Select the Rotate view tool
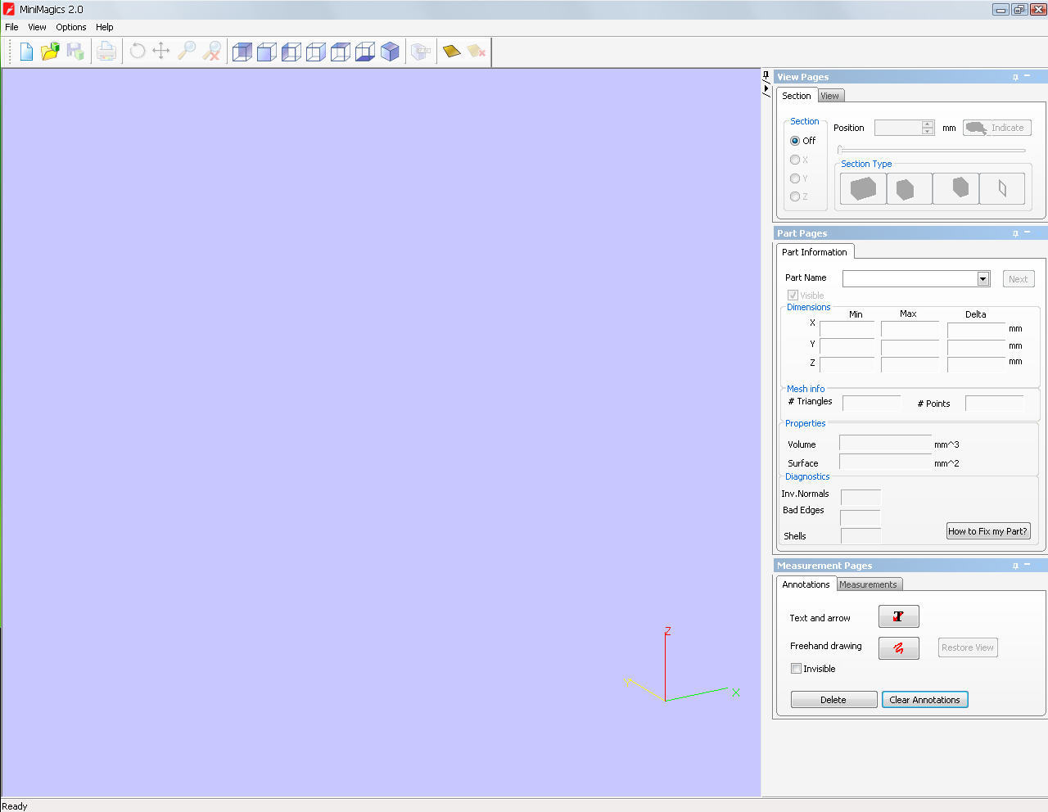The width and height of the screenshot is (1048, 812). 138,52
